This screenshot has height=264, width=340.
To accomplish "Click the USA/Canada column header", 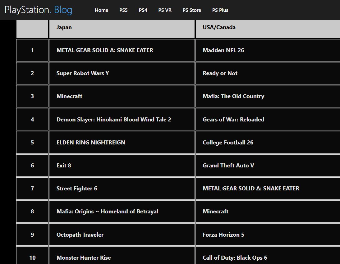I will tap(268, 29).
